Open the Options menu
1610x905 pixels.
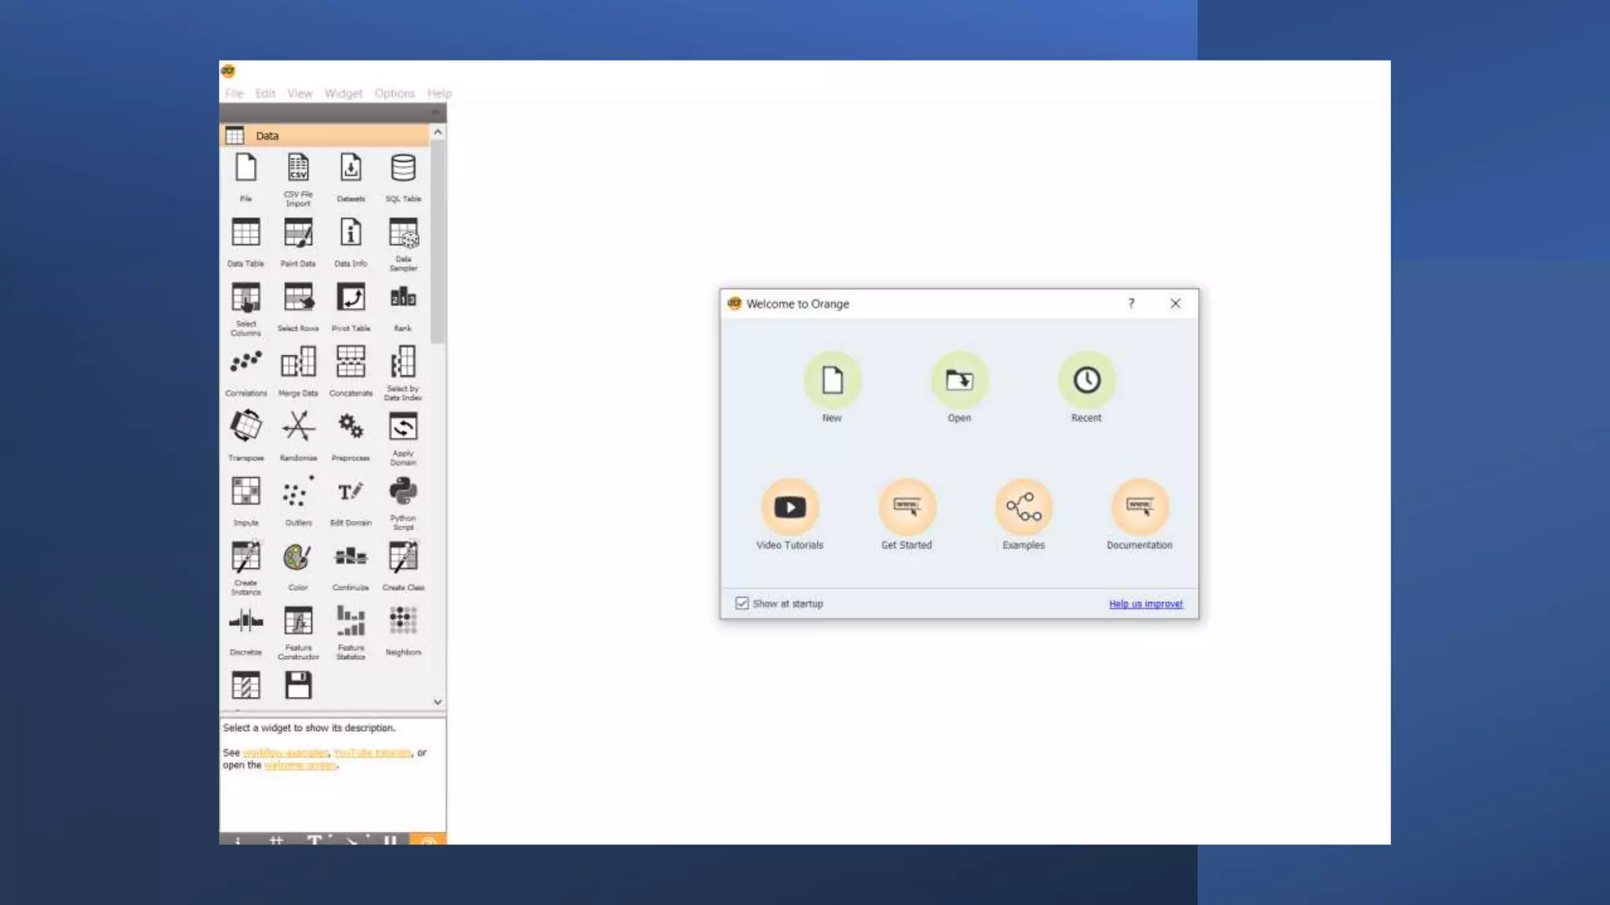coord(394,93)
